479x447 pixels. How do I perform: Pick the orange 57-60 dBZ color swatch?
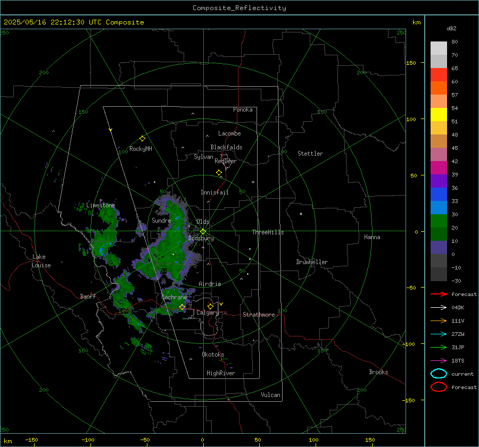click(439, 88)
